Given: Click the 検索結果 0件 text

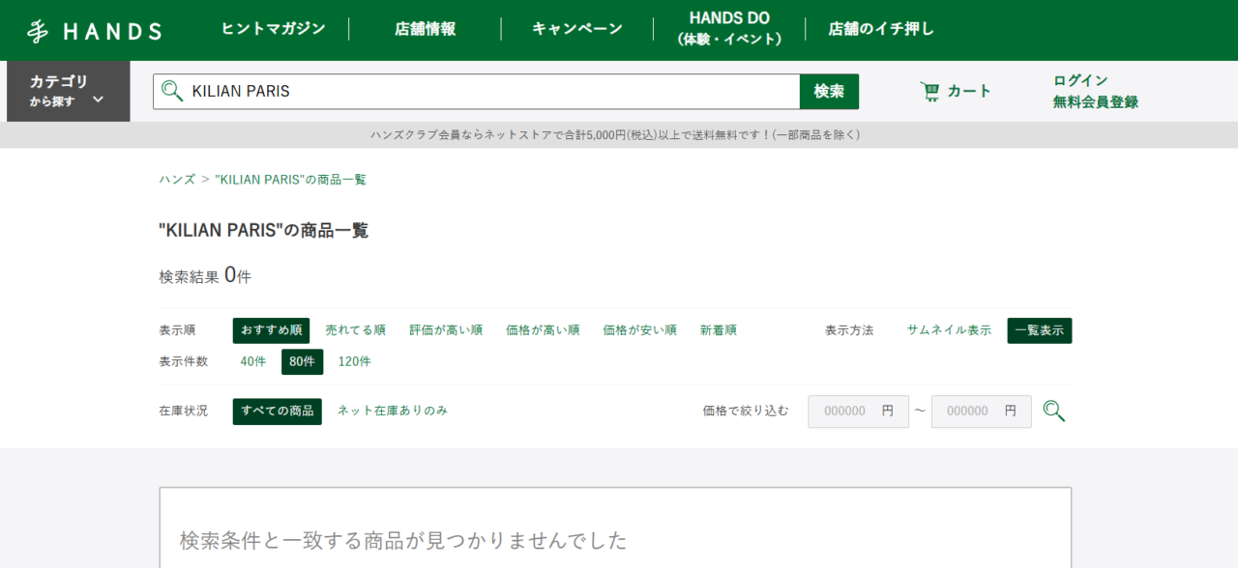Looking at the screenshot, I should (x=205, y=275).
